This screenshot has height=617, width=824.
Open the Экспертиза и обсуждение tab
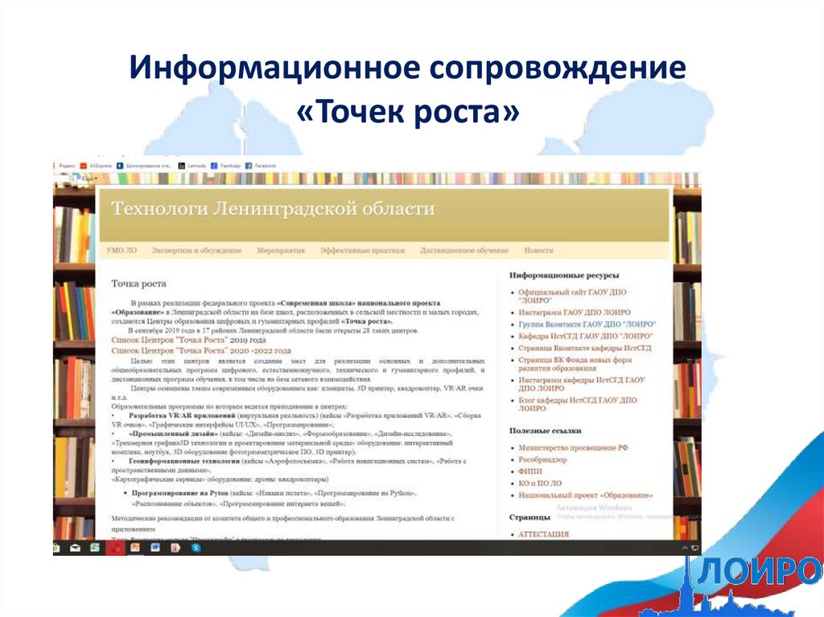pos(196,250)
